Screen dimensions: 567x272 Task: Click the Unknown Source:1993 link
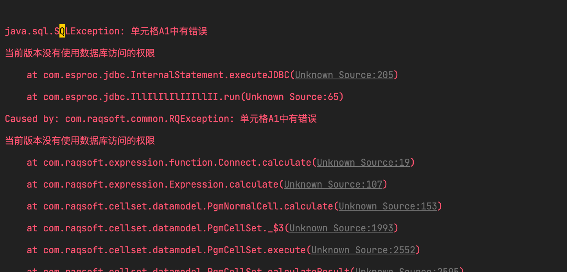(341, 228)
